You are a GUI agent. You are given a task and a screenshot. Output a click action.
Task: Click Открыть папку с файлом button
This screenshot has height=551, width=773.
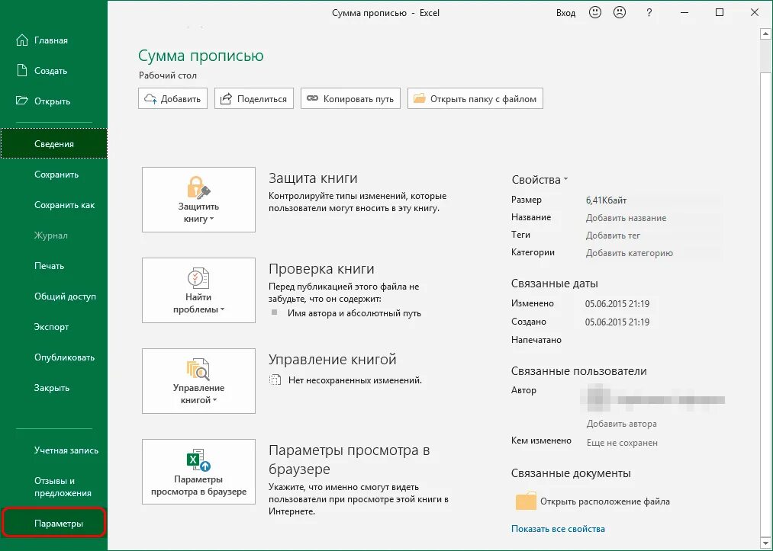coord(475,98)
